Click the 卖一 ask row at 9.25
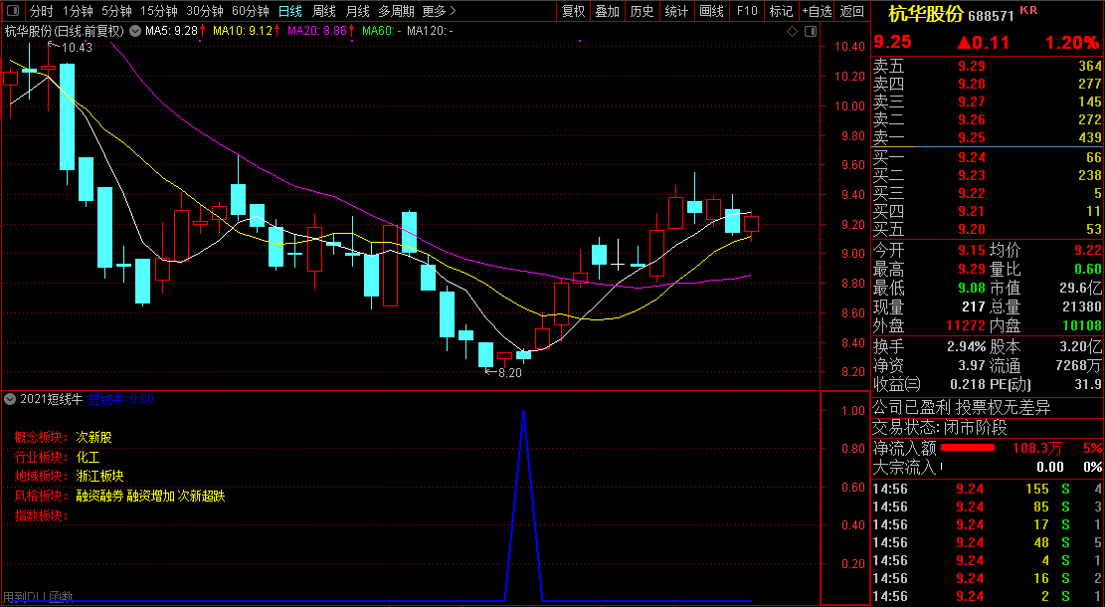The height and width of the screenshot is (607, 1105). pos(988,137)
